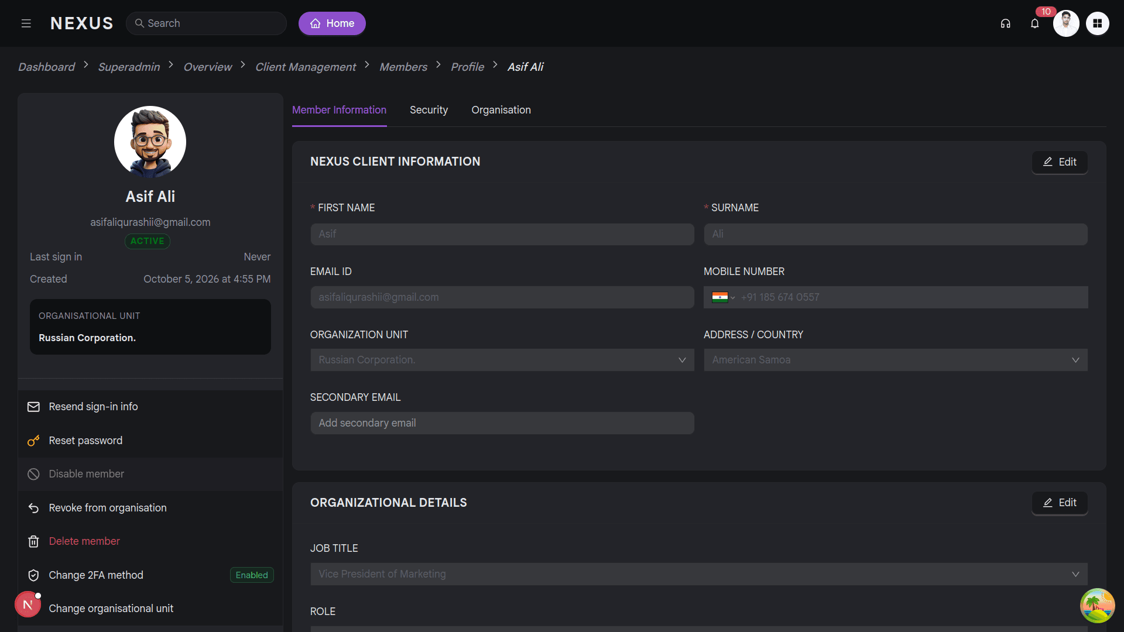Screen dimensions: 1124x632
Task: Click the revoke arrow icon
Action: 33,508
